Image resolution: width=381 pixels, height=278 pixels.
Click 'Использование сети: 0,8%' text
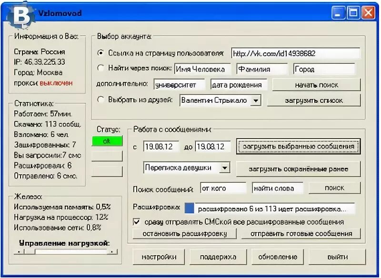coord(57,228)
